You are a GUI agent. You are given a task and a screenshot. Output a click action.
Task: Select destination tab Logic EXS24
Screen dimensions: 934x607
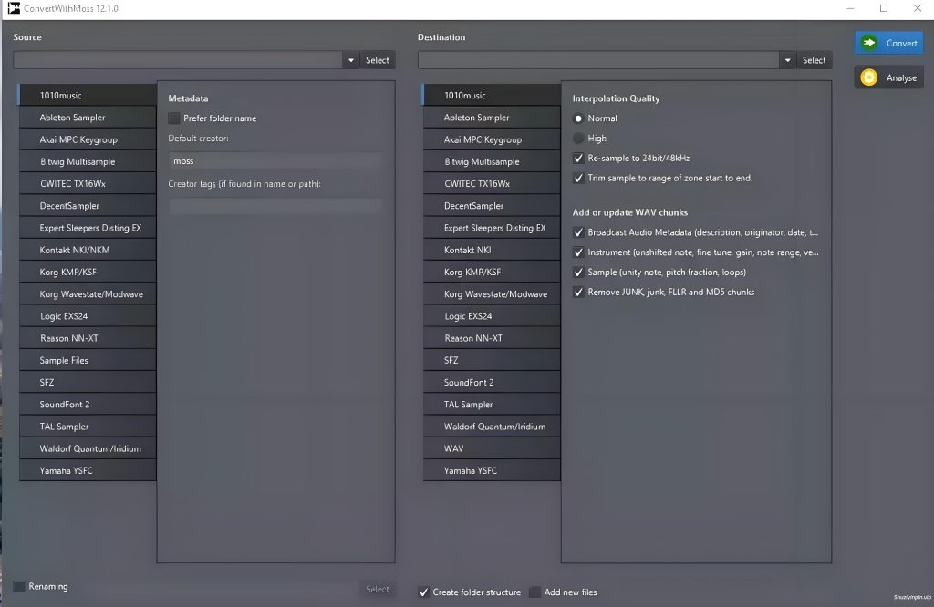pos(492,315)
